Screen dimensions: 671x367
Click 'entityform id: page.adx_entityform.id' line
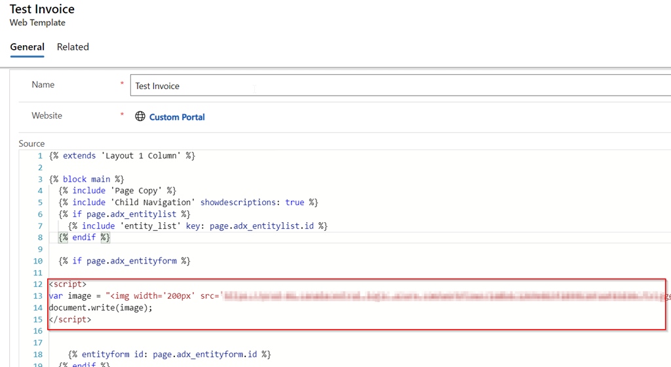[170, 354]
